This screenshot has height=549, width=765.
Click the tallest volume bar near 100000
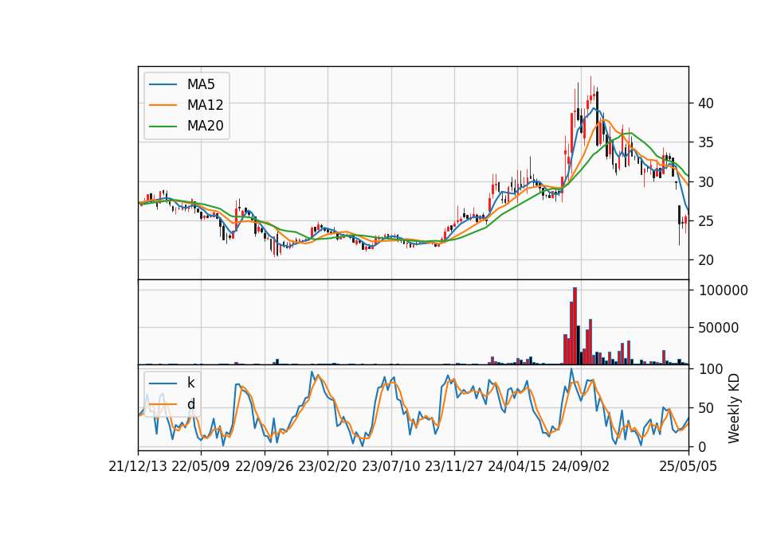click(x=575, y=326)
